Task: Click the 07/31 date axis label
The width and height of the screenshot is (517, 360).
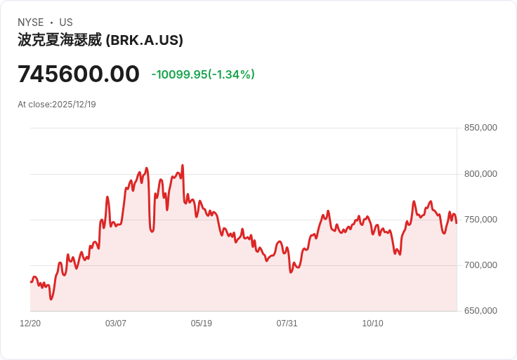Action: pos(287,324)
